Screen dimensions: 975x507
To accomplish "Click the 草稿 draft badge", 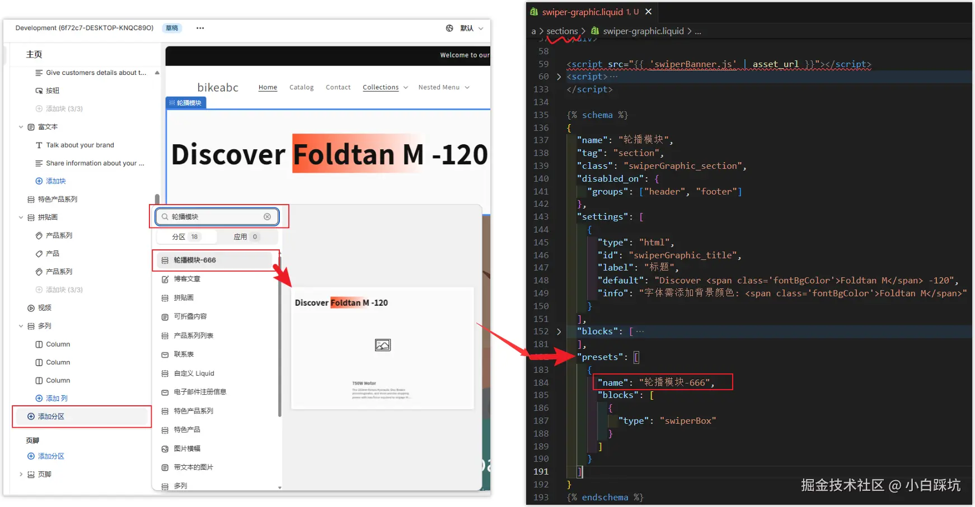I will tap(172, 28).
